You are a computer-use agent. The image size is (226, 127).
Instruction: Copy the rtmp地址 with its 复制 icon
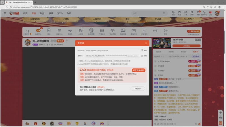point(144,51)
